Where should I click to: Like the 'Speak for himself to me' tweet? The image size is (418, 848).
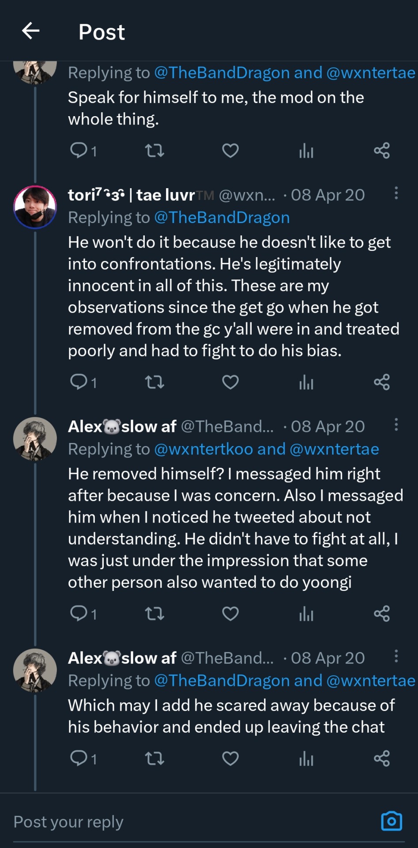230,151
